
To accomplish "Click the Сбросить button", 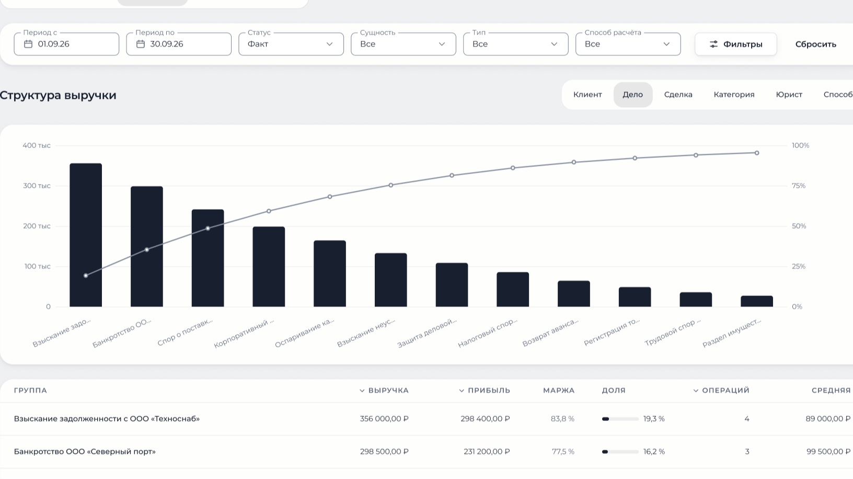I will [815, 44].
